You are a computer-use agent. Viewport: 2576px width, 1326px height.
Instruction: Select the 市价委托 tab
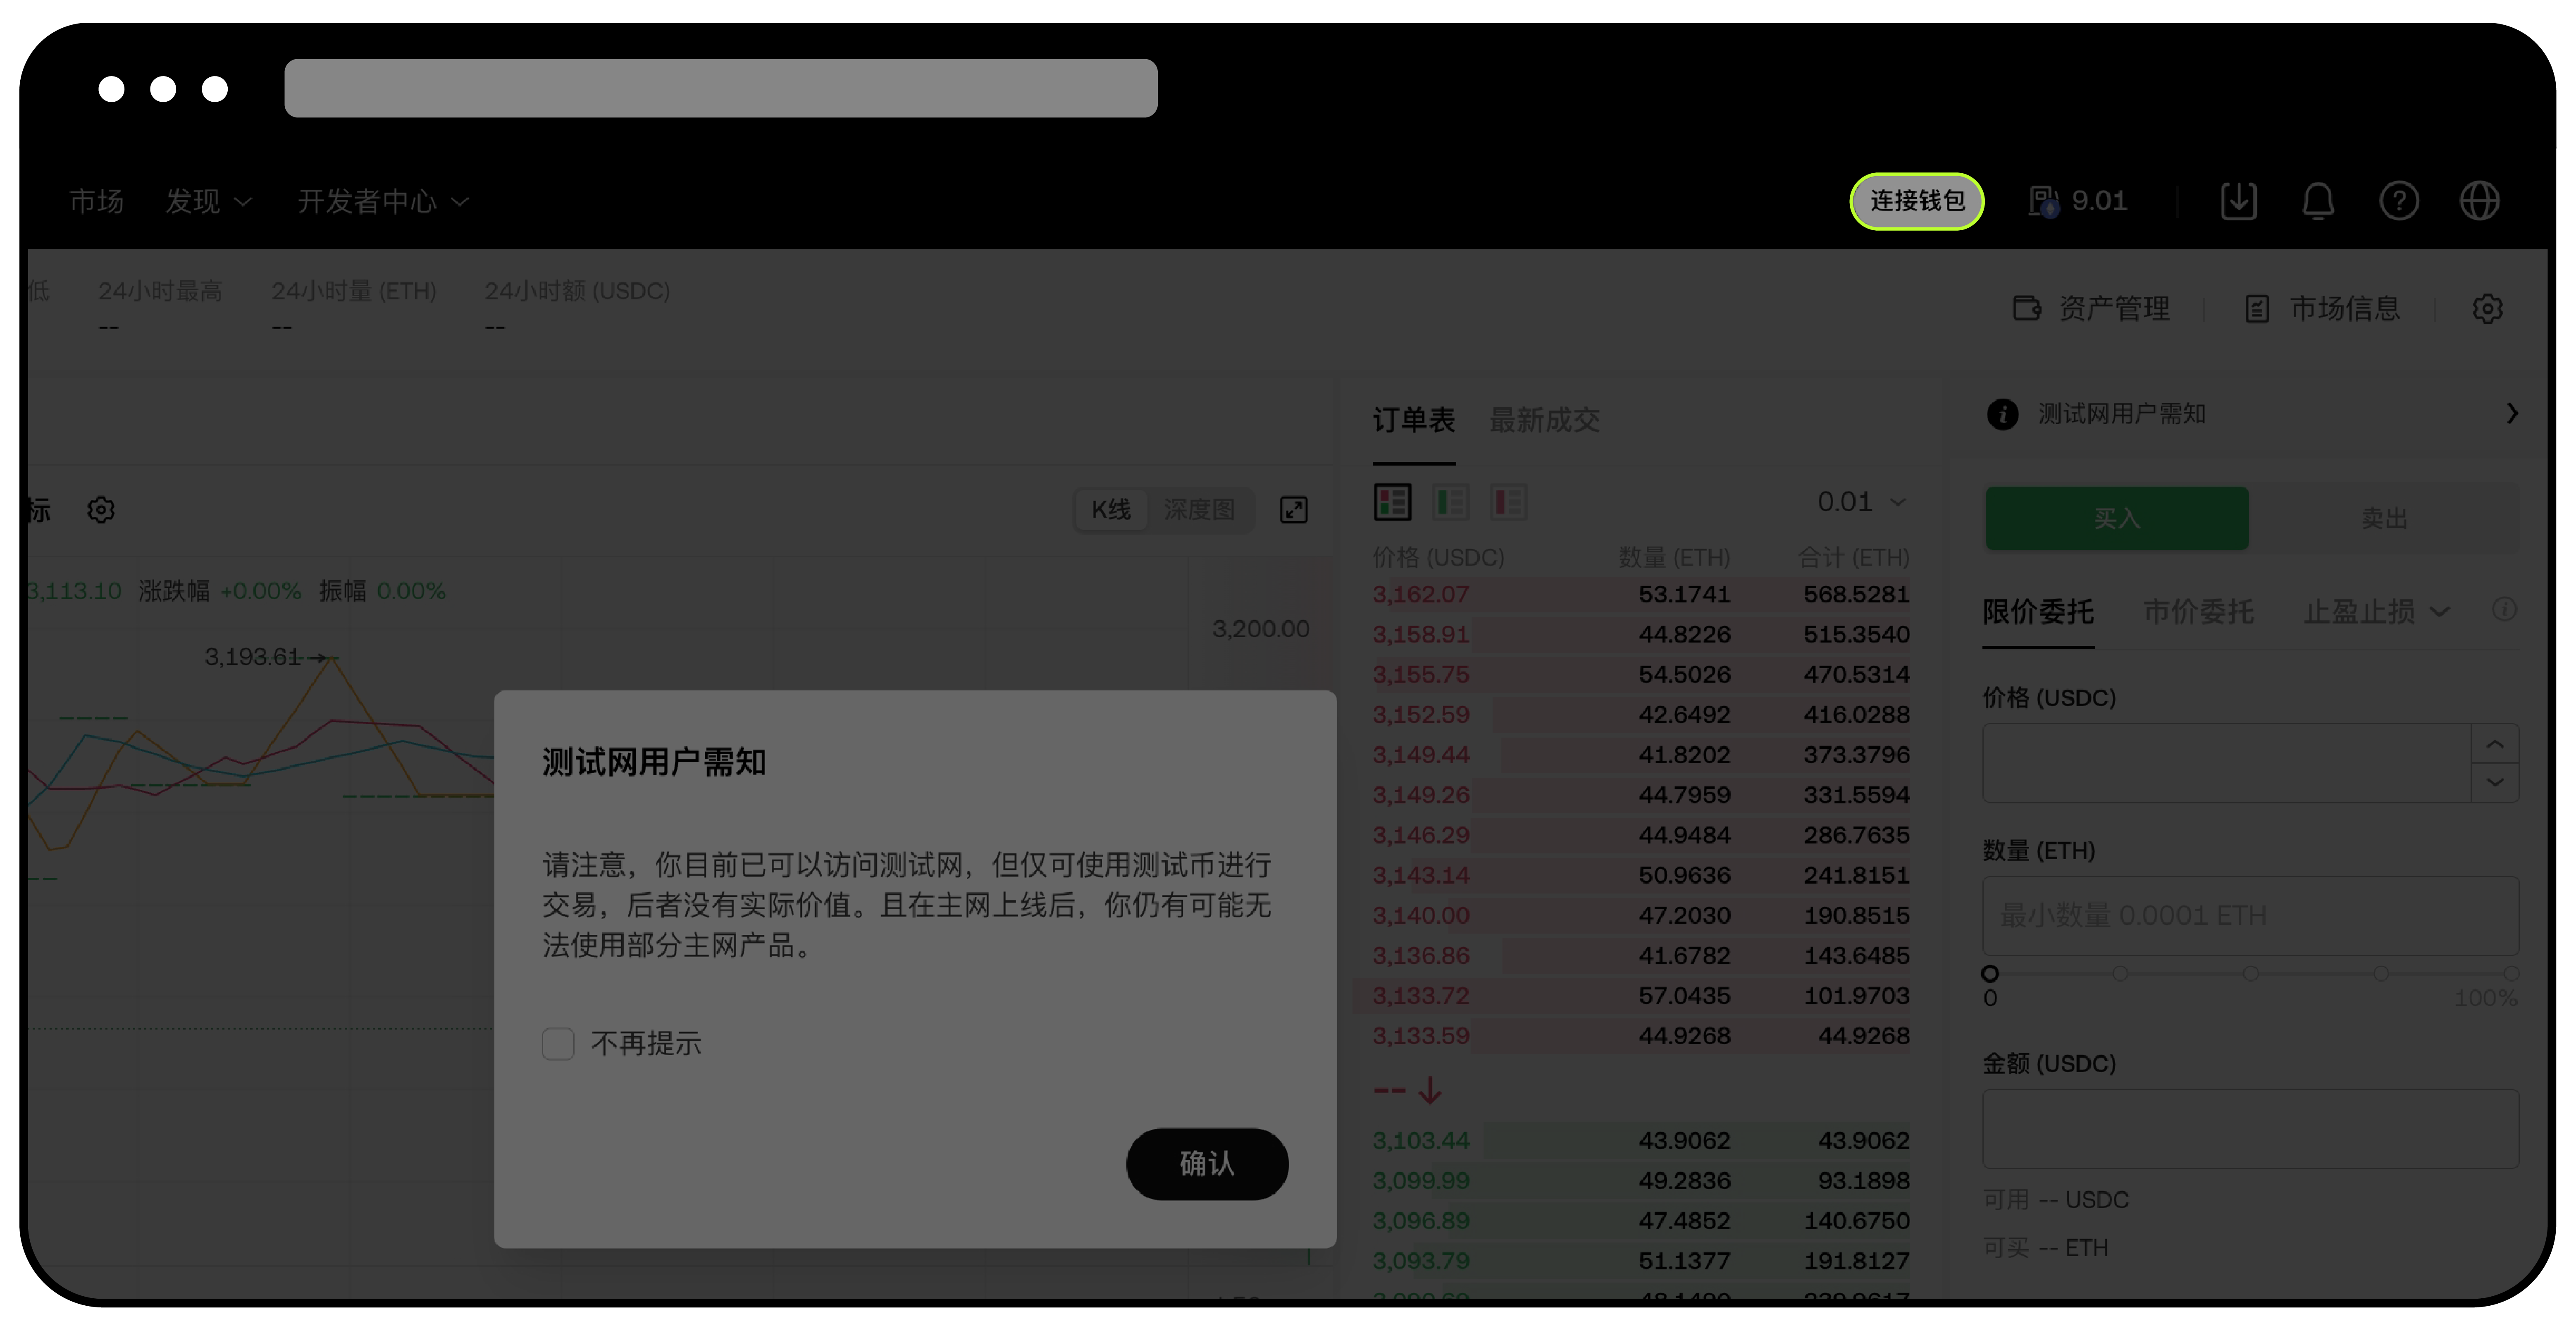tap(2198, 611)
